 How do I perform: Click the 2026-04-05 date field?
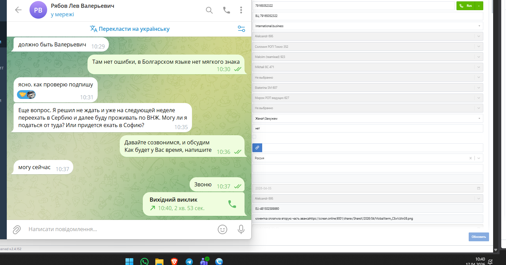[x=368, y=188]
